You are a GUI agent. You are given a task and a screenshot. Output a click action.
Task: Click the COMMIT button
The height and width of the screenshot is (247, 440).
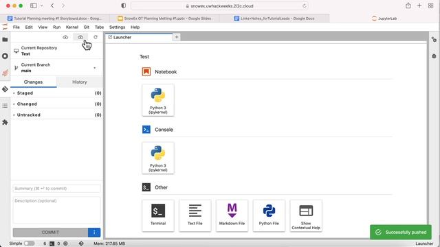pos(50,232)
